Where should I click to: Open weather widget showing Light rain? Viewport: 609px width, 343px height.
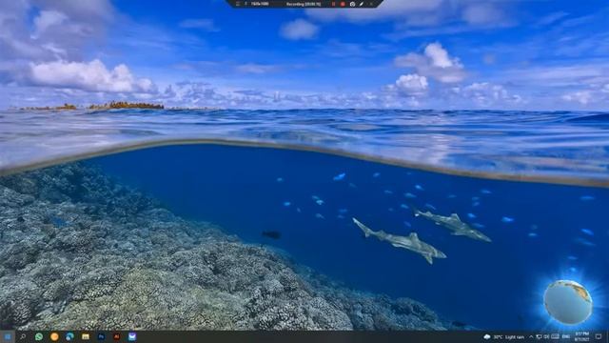[x=503, y=336]
